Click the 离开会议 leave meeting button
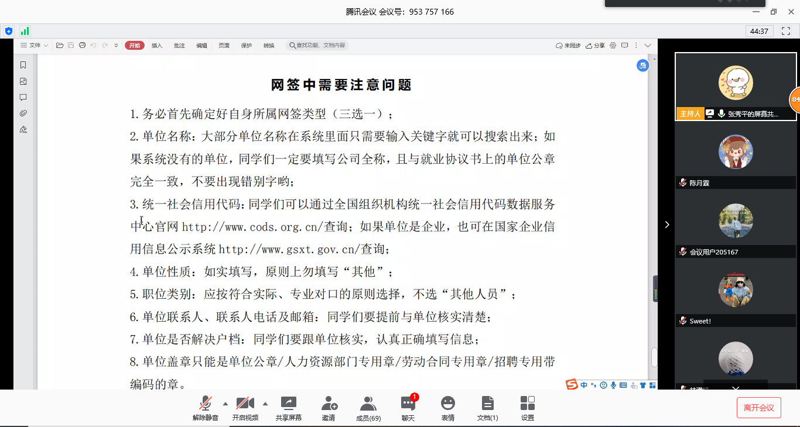The width and height of the screenshot is (800, 427). pos(758,408)
